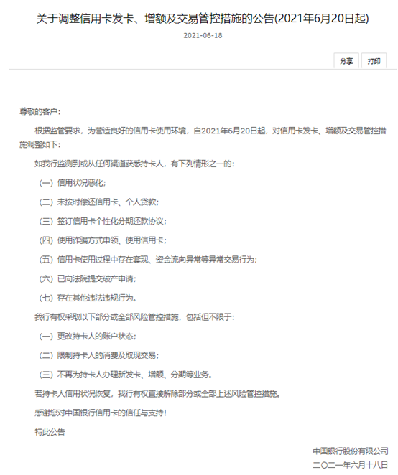Viewport: 398px width, 475px height.
Task: Click item (三) 签订信用卡个性化分期还款协议
Action: click(x=103, y=221)
